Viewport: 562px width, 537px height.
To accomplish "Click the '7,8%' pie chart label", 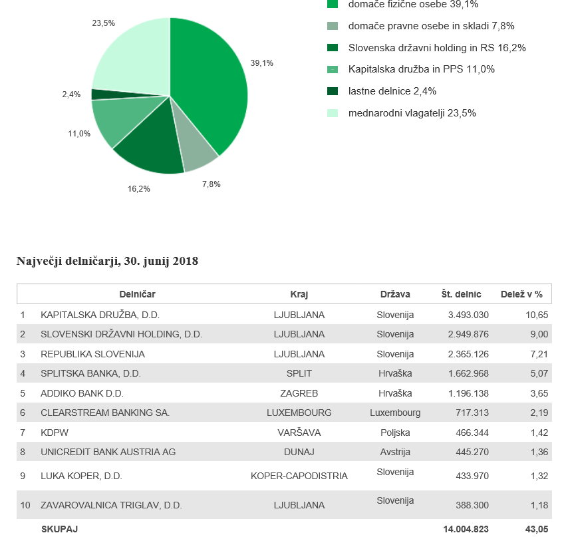I will [x=211, y=184].
